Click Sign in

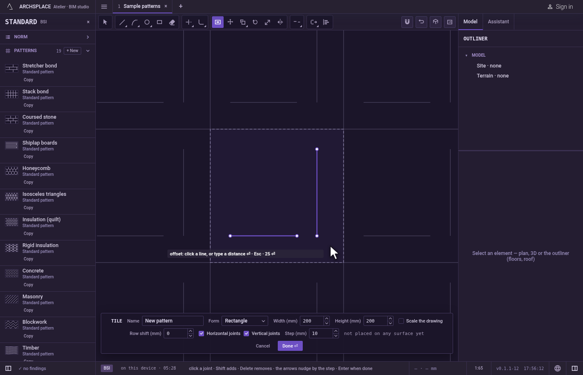[x=560, y=7]
